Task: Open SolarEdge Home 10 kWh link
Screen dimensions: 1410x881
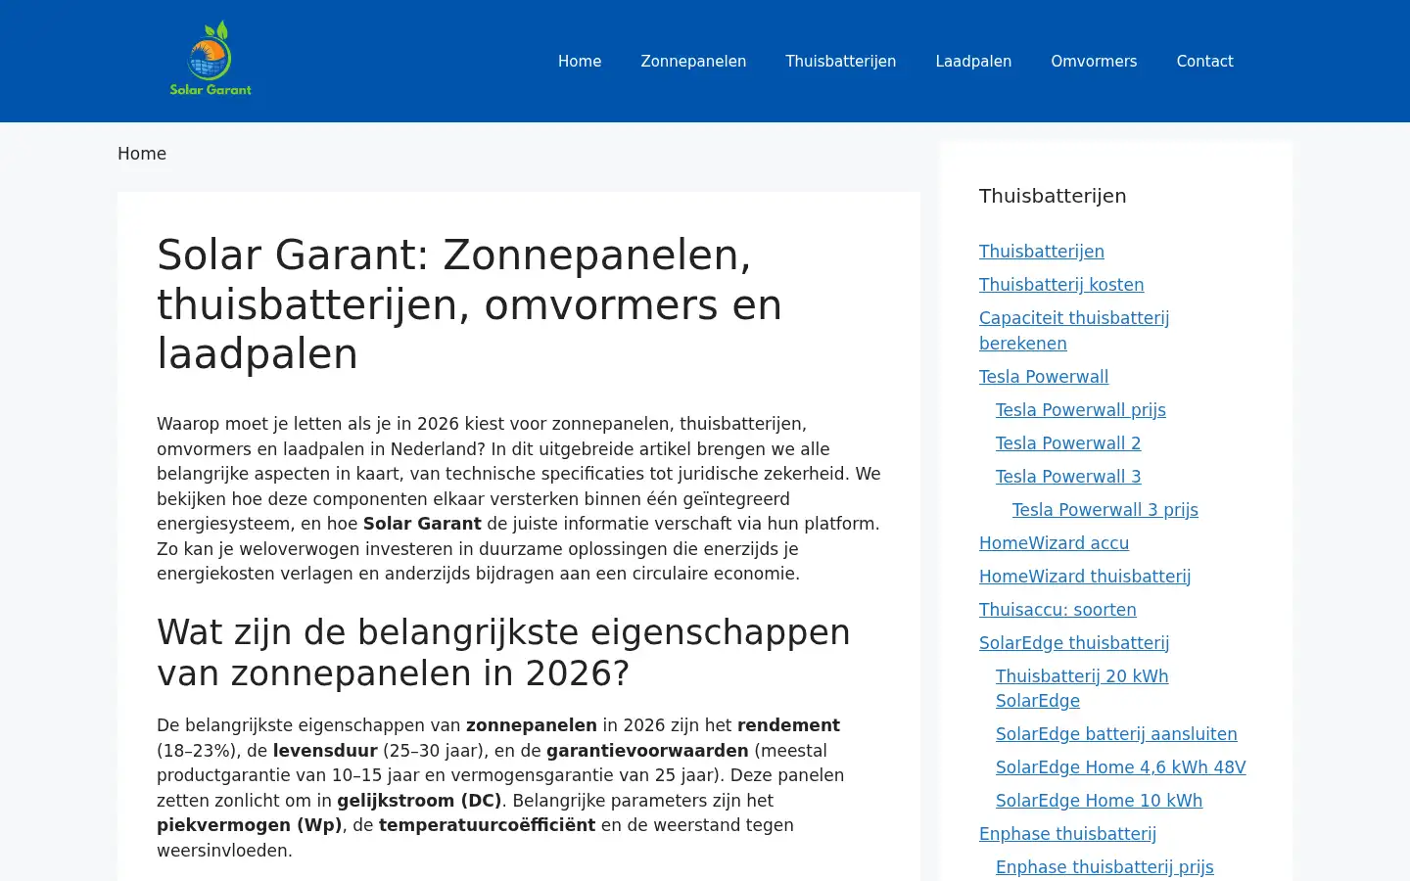Action: point(1099,801)
